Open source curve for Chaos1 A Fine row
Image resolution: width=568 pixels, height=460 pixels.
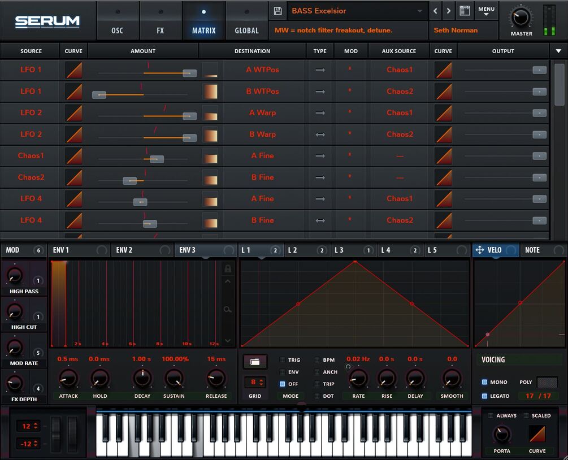coord(73,156)
